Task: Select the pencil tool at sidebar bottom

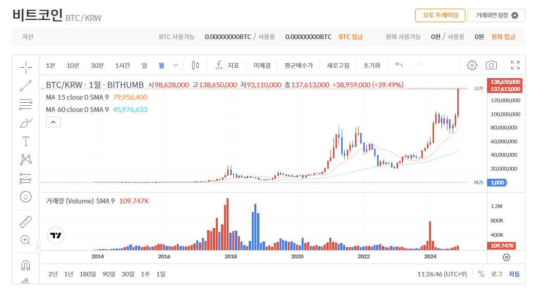Action: pyautogui.click(x=26, y=282)
